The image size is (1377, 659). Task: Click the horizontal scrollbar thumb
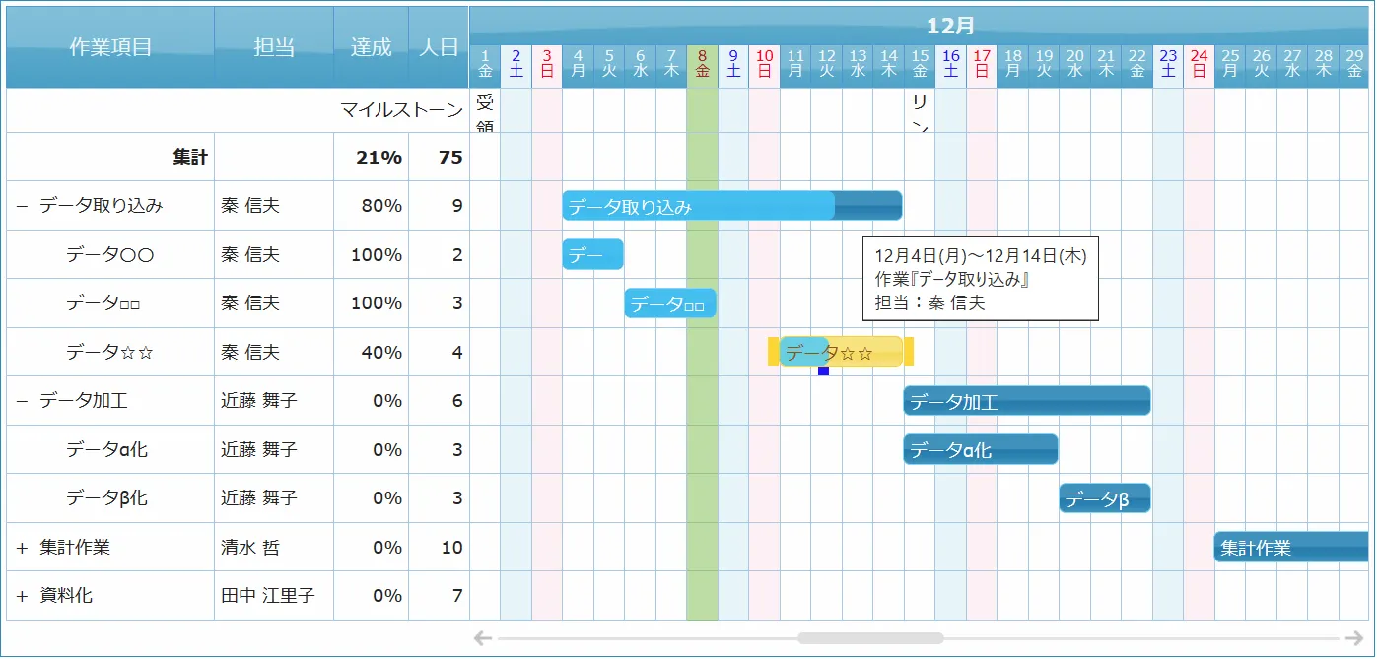(x=870, y=638)
